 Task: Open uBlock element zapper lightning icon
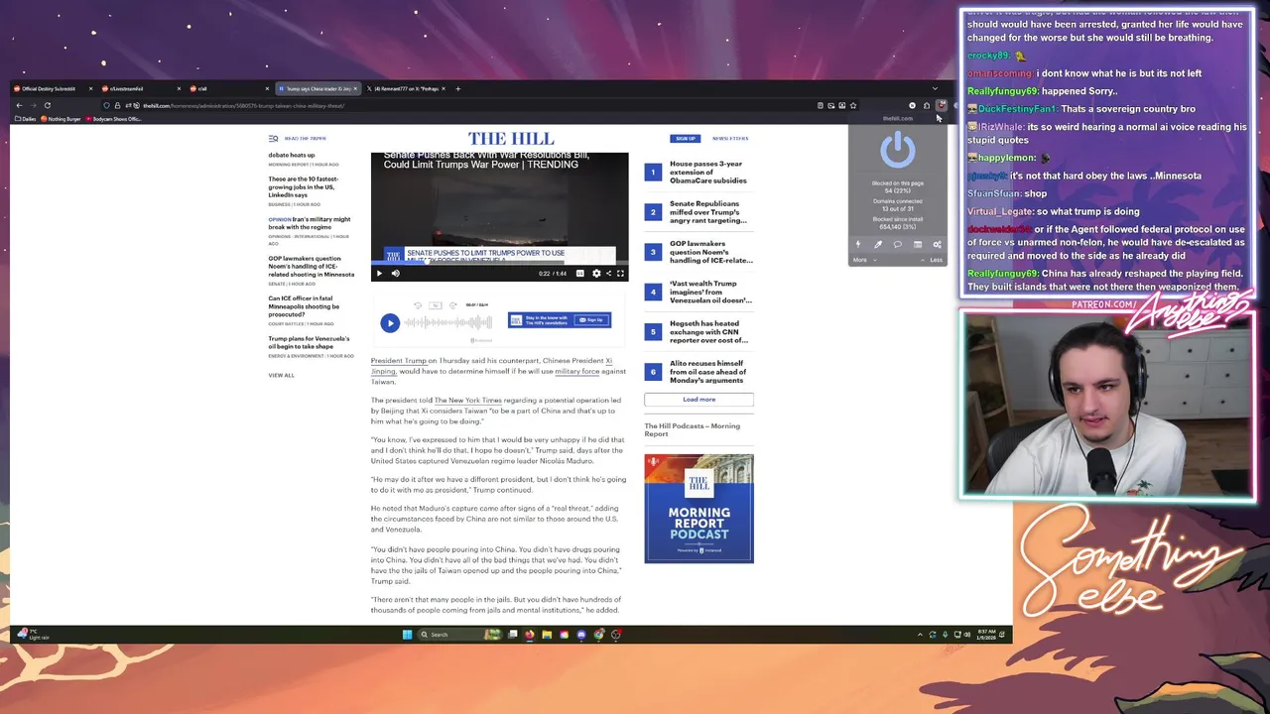[858, 244]
